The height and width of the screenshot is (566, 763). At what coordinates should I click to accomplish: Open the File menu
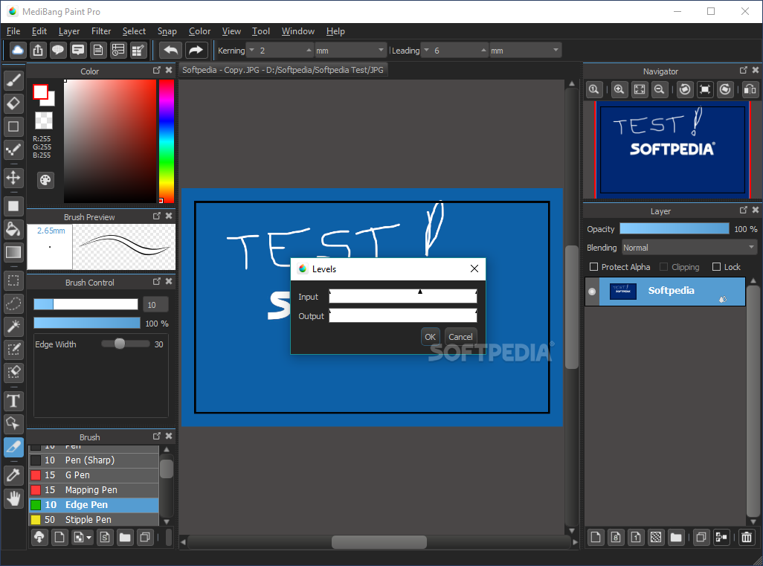pyautogui.click(x=13, y=31)
